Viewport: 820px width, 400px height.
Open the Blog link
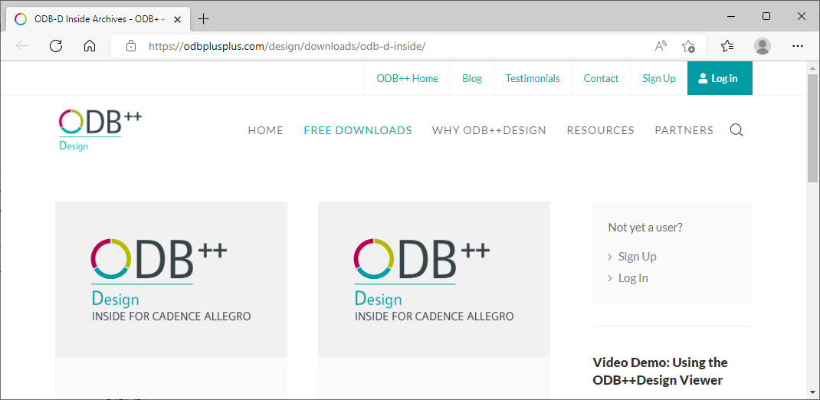[472, 78]
